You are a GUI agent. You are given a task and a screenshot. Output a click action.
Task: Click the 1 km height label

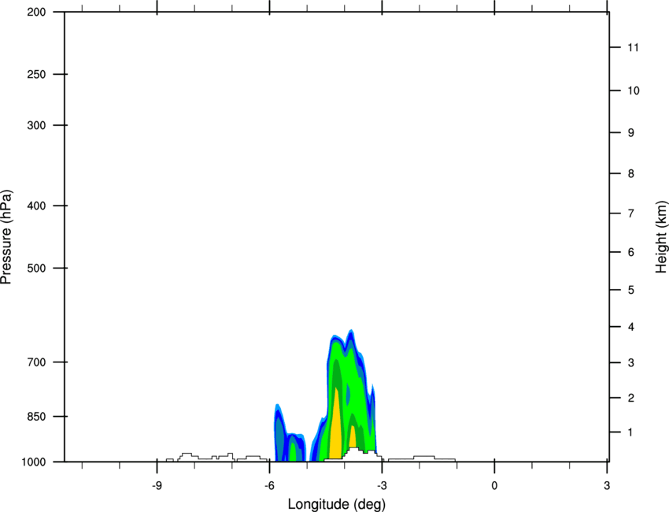pyautogui.click(x=630, y=432)
